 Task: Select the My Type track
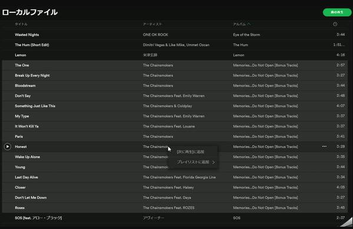pyautogui.click(x=22, y=116)
